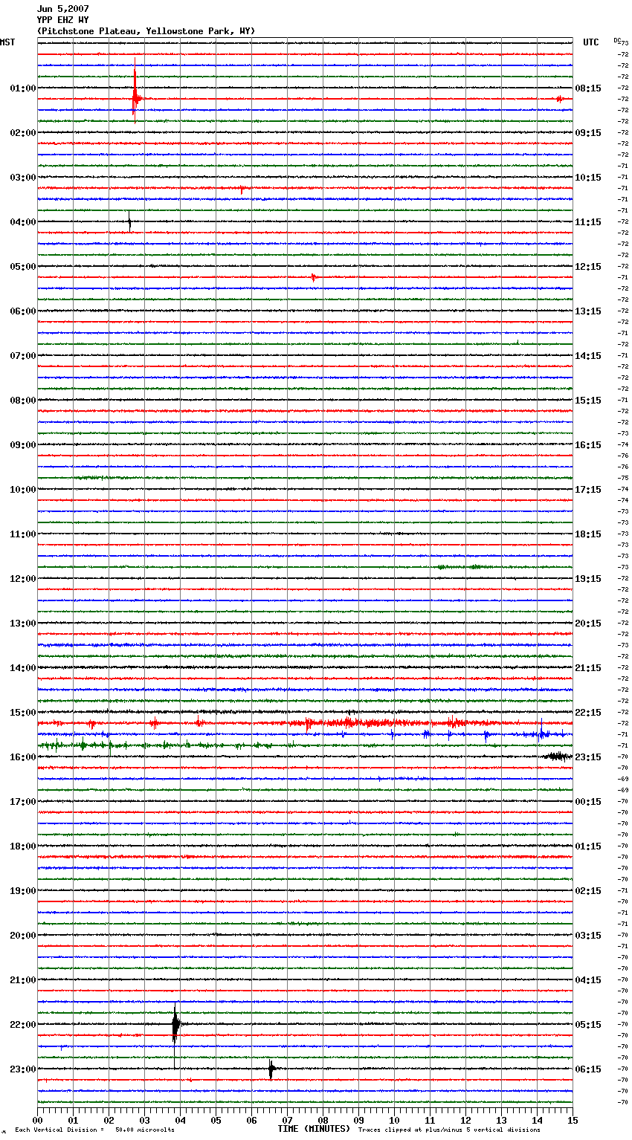Click the "Traces clipped at plus/minus 5 vertical divisions" note
The height and width of the screenshot is (1140, 632).
point(449,1130)
